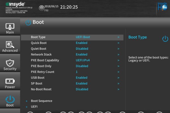Click the Boot Type help title
The width and height of the screenshot is (170, 113).
(138, 37)
